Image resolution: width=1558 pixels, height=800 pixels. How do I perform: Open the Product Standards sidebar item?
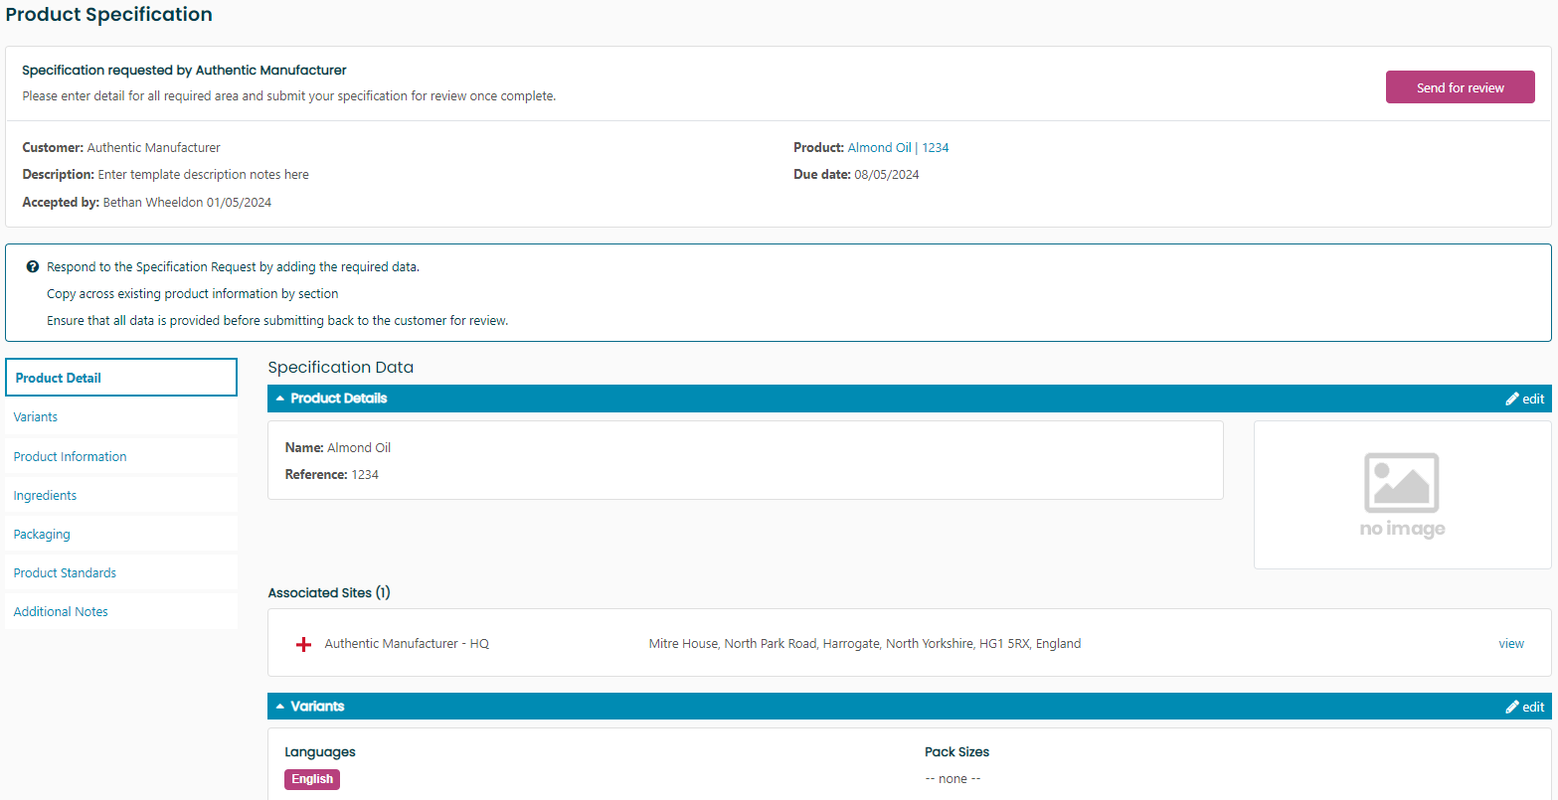65,573
